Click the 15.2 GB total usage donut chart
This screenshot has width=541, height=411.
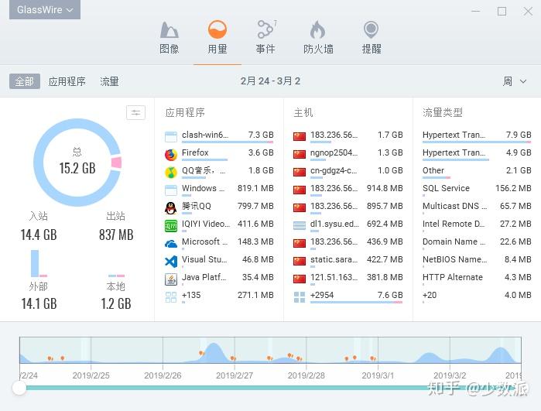click(77, 163)
